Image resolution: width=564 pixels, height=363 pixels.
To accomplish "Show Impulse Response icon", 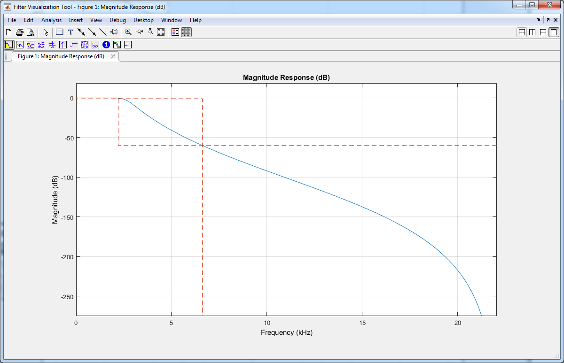I will (x=63, y=45).
